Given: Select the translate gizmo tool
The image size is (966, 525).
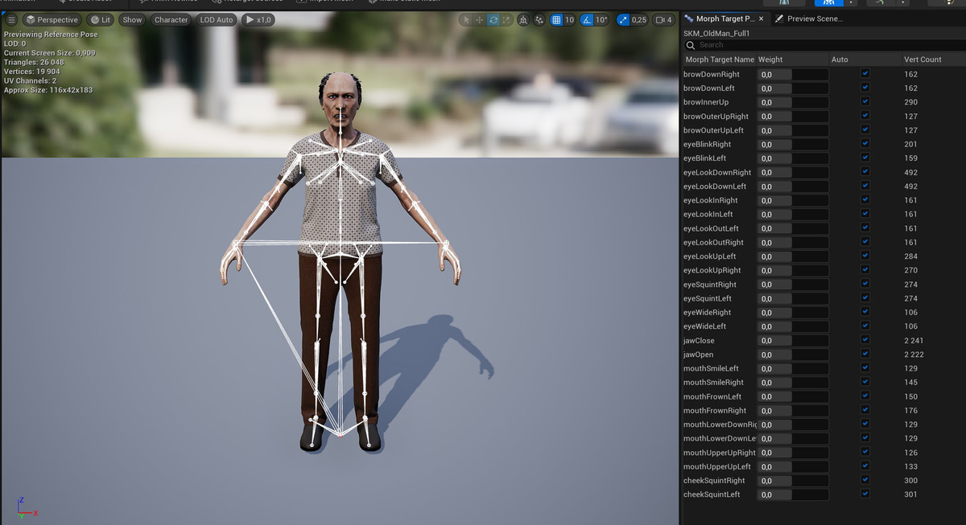Looking at the screenshot, I should click(x=480, y=19).
